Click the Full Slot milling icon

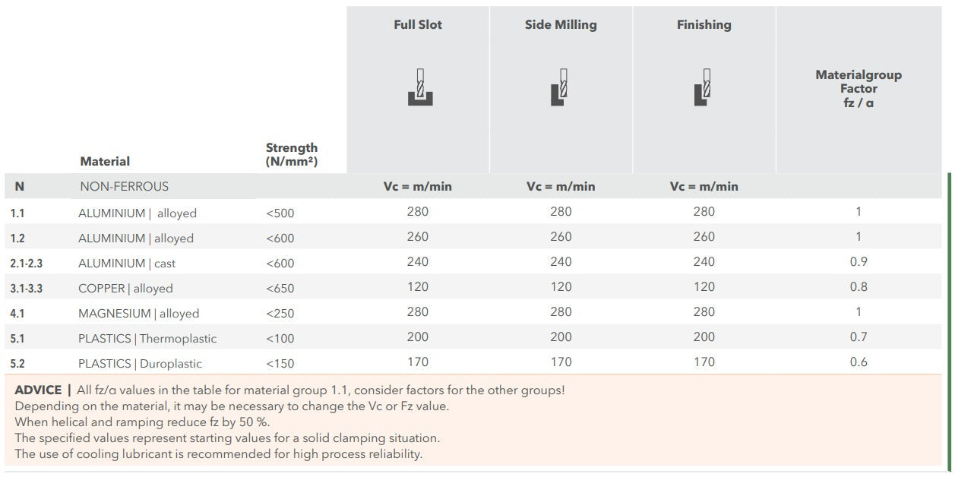pyautogui.click(x=419, y=87)
